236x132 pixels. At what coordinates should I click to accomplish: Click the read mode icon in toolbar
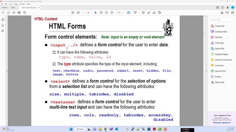click(135, 13)
